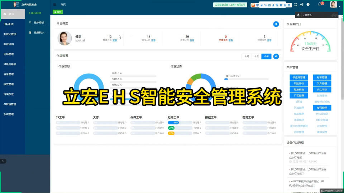Screen dimensions: 344x193
Task: Toggle the 风险评估 menu button
Action: click(x=299, y=83)
